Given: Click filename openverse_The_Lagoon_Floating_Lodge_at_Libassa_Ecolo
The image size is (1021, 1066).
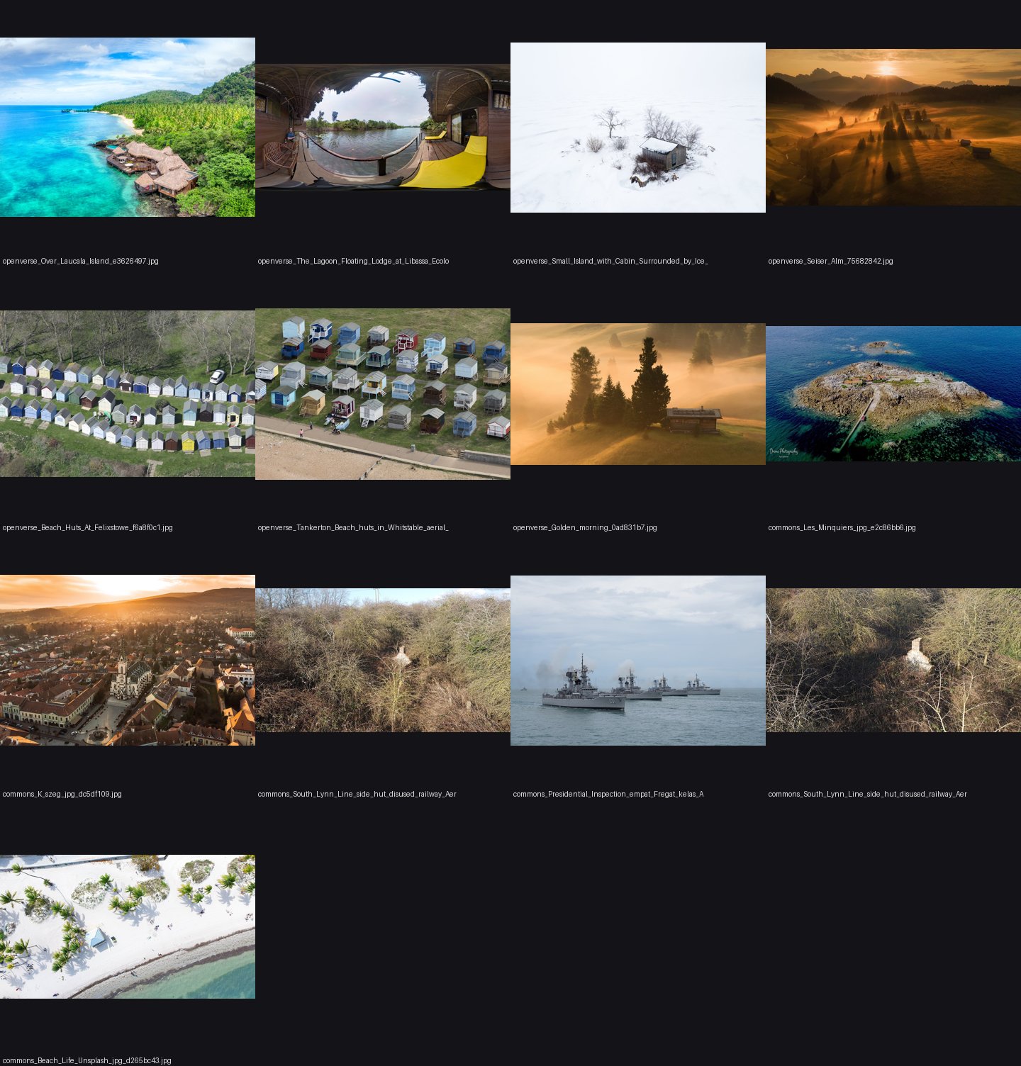Looking at the screenshot, I should click(x=354, y=261).
